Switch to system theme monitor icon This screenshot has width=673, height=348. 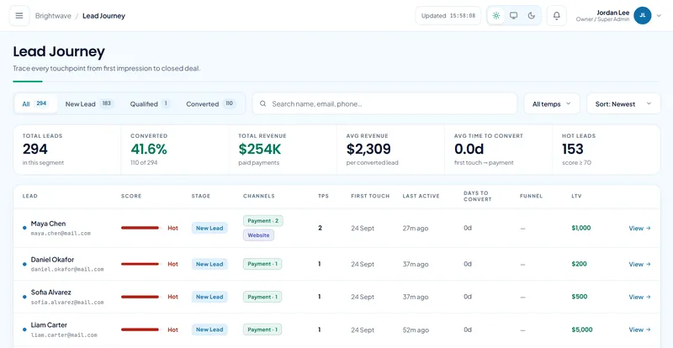point(513,16)
